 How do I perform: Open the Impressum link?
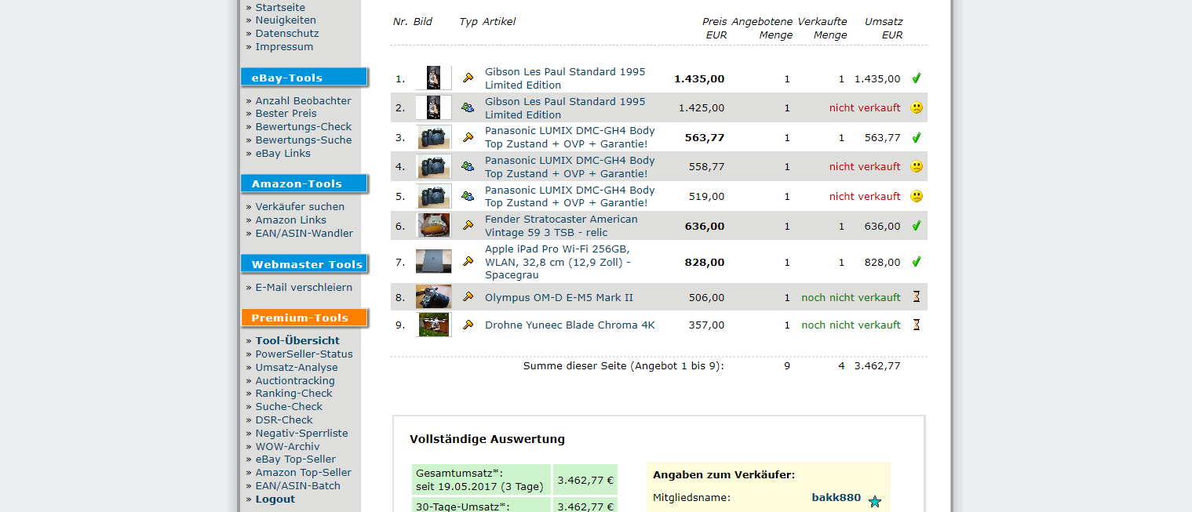(x=284, y=47)
